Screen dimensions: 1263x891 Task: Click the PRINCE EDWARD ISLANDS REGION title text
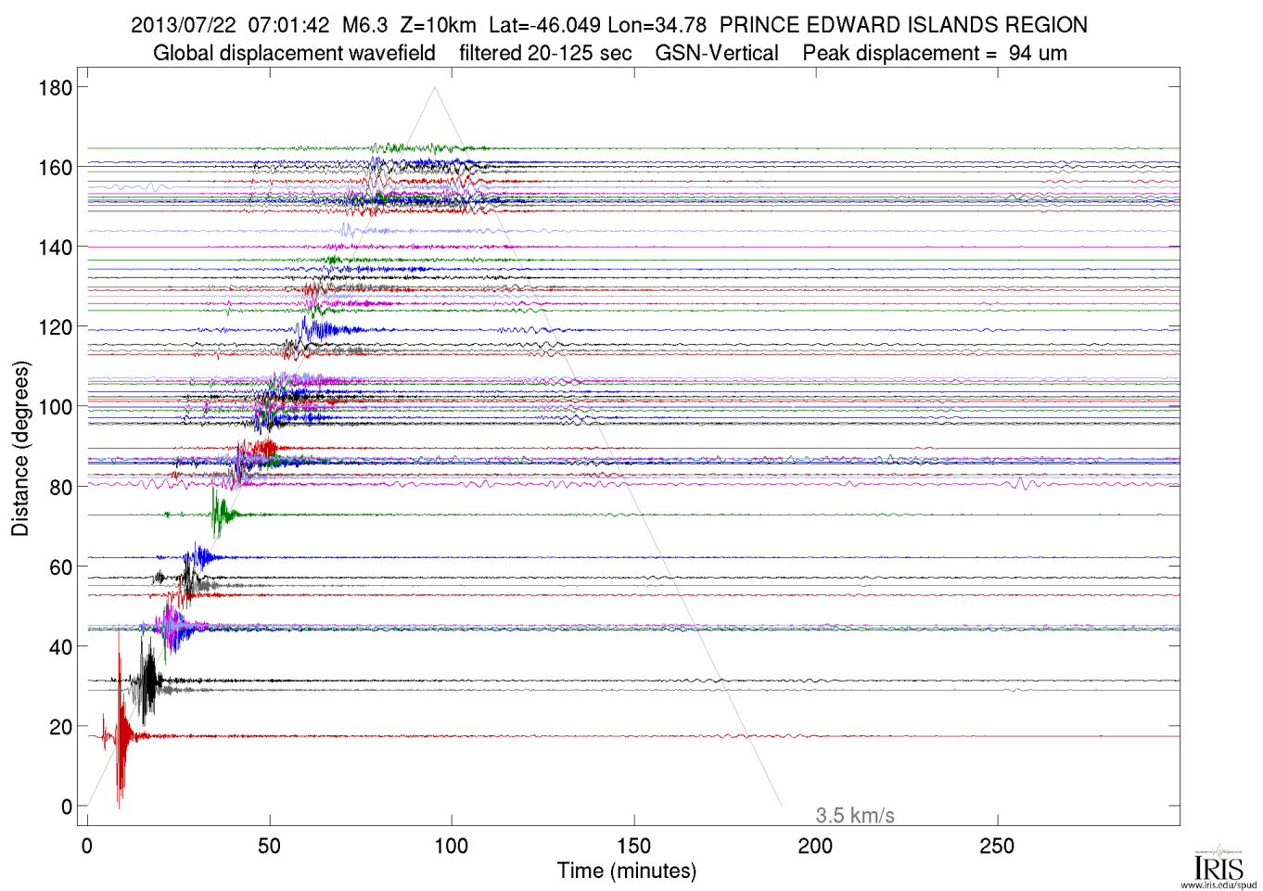coord(903,25)
